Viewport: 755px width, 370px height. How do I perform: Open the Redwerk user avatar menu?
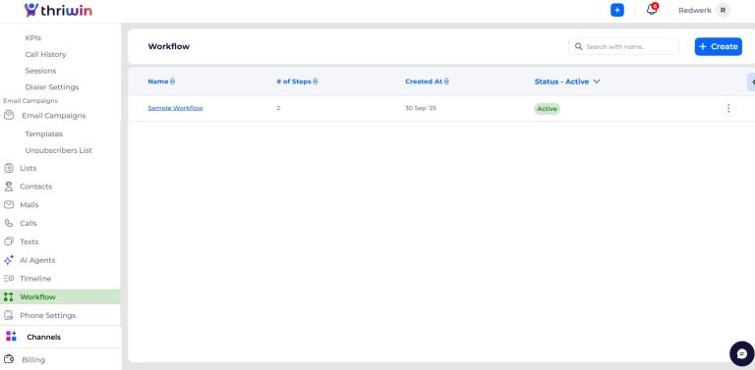pyautogui.click(x=723, y=10)
